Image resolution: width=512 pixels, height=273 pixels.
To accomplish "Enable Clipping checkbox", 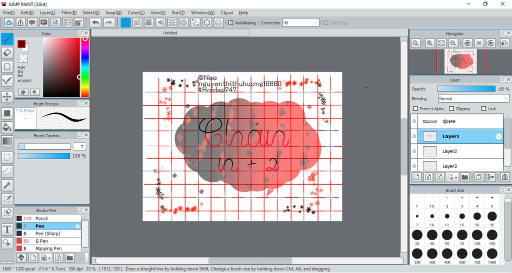I will click(x=451, y=109).
